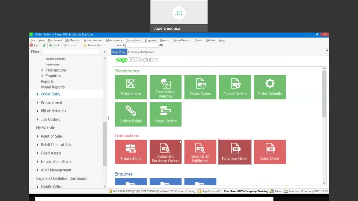Open the Sales Order Fulfilment tile
This screenshot has height=201, width=358.
pyautogui.click(x=200, y=152)
